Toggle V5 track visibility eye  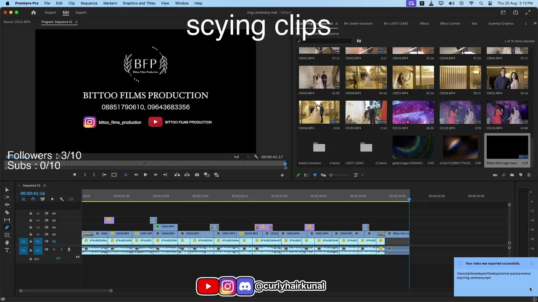pos(54,213)
